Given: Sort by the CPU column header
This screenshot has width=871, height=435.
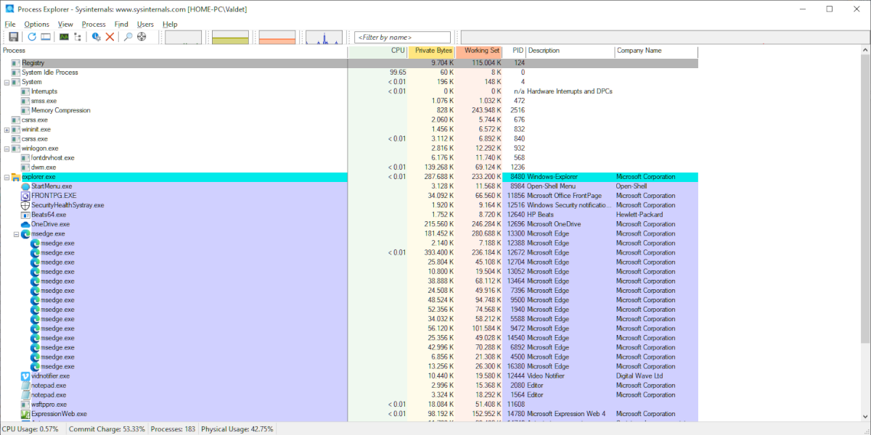Looking at the screenshot, I should [378, 51].
